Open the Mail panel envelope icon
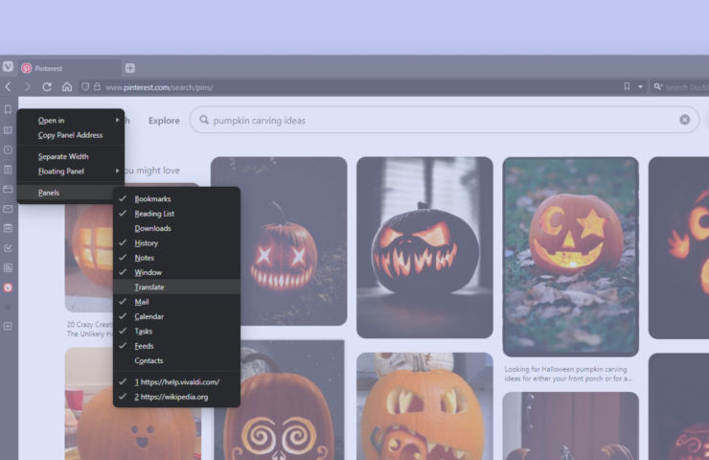 (x=8, y=209)
